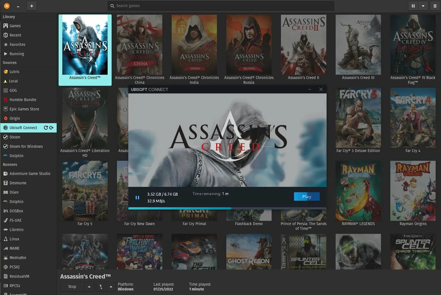
Task: Select the Dolphin runner under Runners
Action: pos(28,202)
